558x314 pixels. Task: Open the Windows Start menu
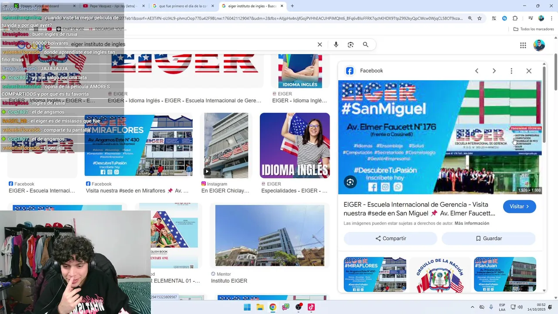point(247,307)
